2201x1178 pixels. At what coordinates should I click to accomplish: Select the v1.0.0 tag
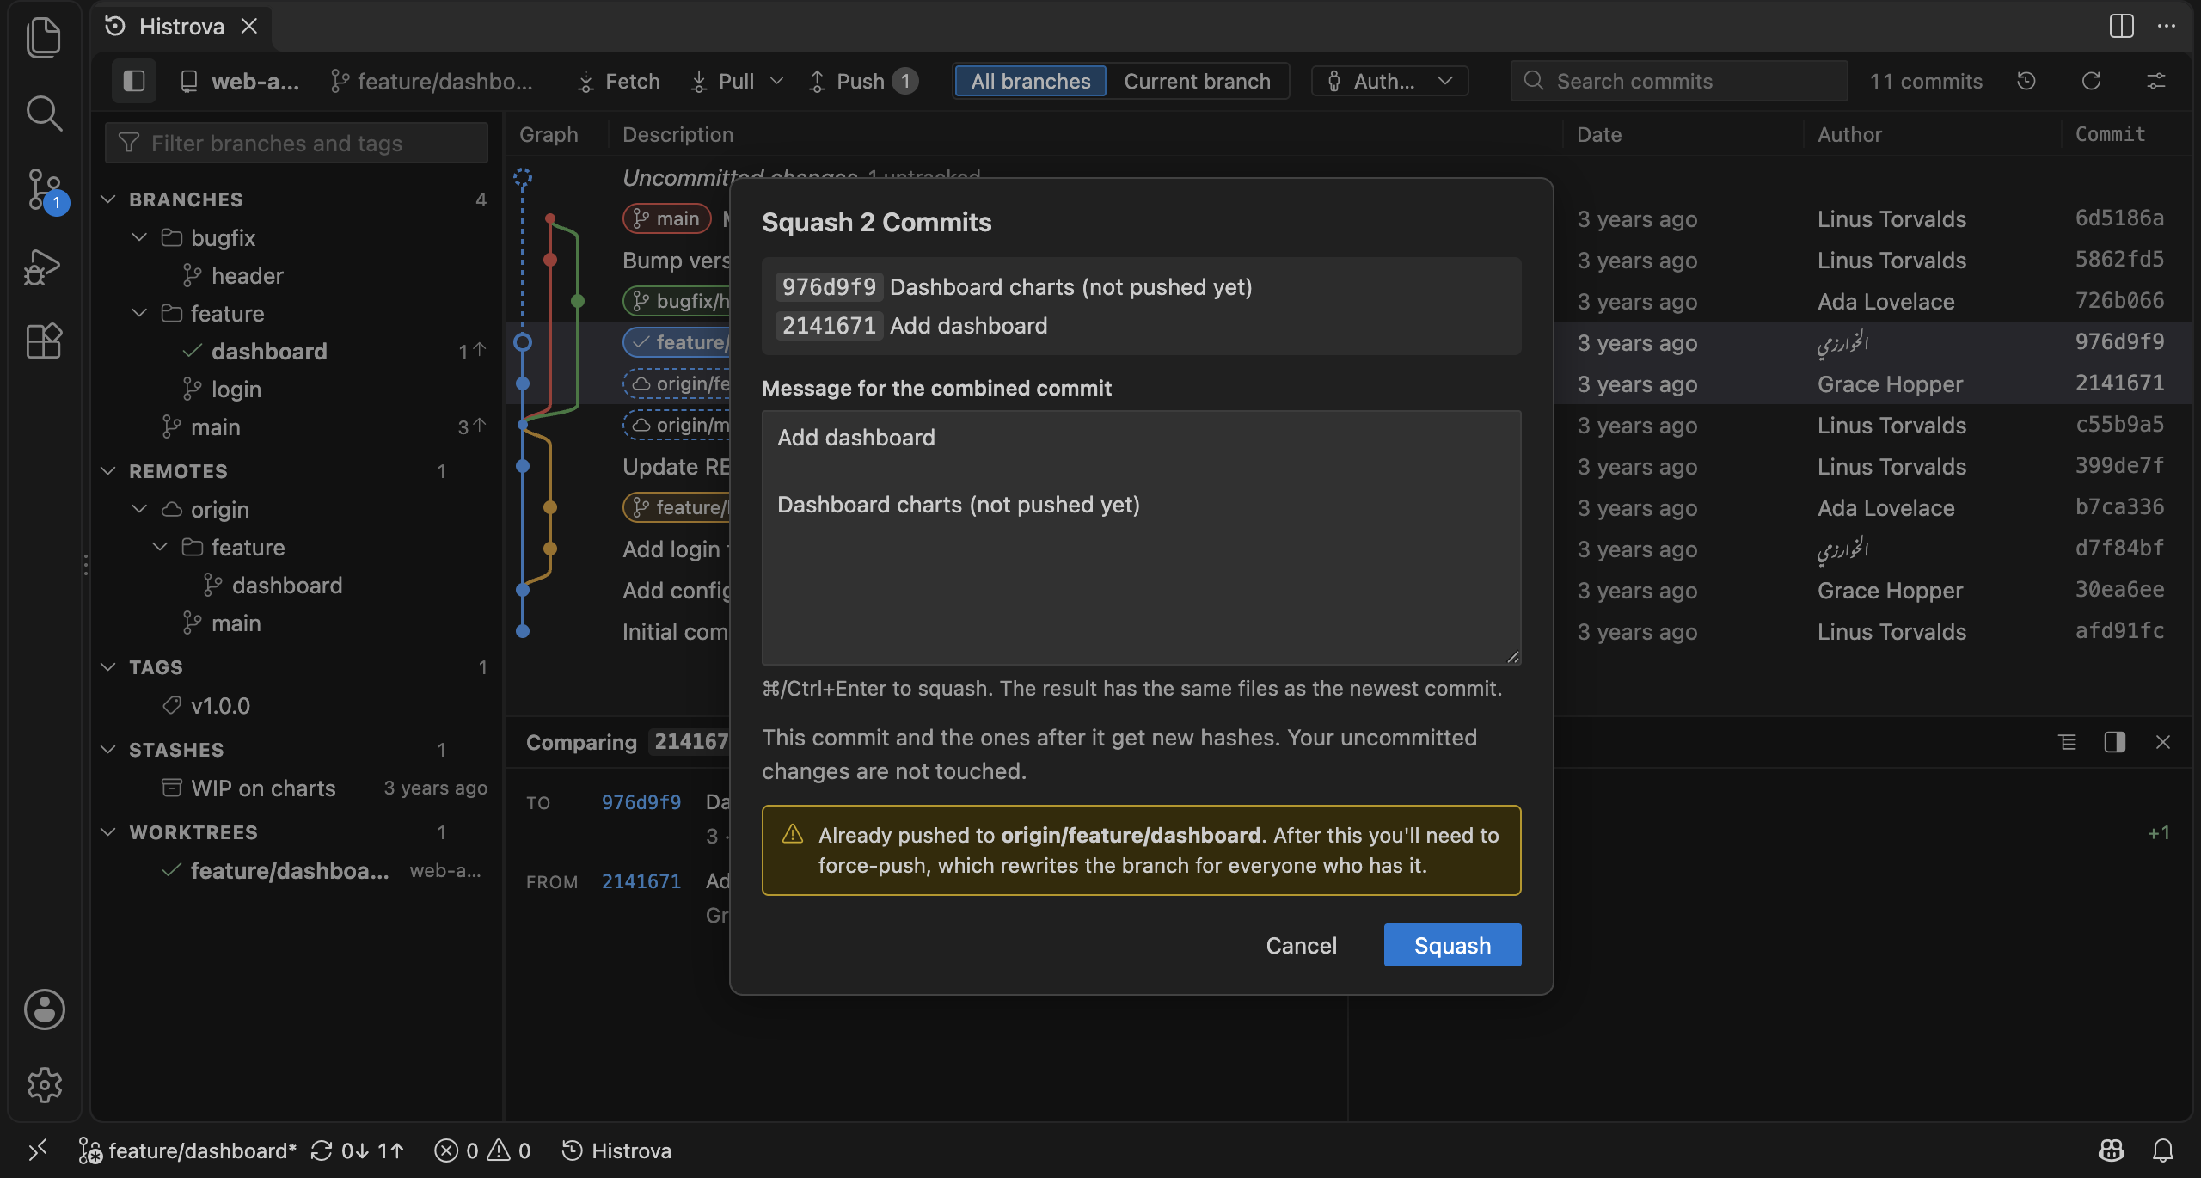(297, 705)
